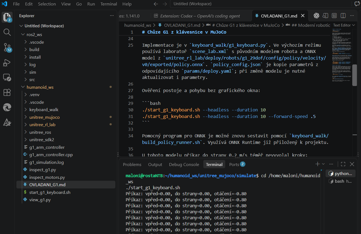The width and height of the screenshot is (361, 234).
Task: Open the Microsoft Edge Tools view
Action: (x=7, y=108)
